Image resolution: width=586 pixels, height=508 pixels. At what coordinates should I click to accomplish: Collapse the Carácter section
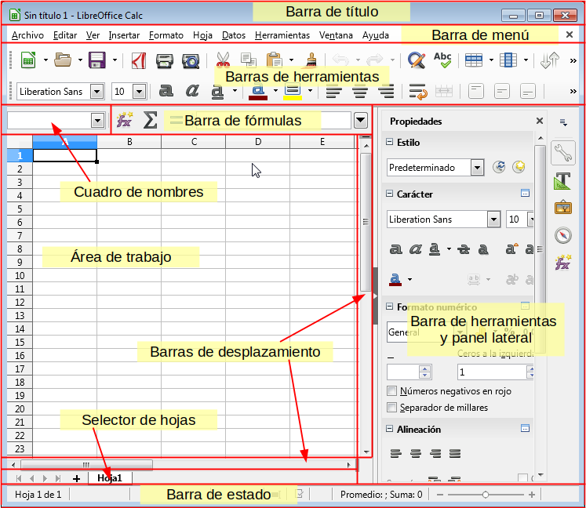389,194
